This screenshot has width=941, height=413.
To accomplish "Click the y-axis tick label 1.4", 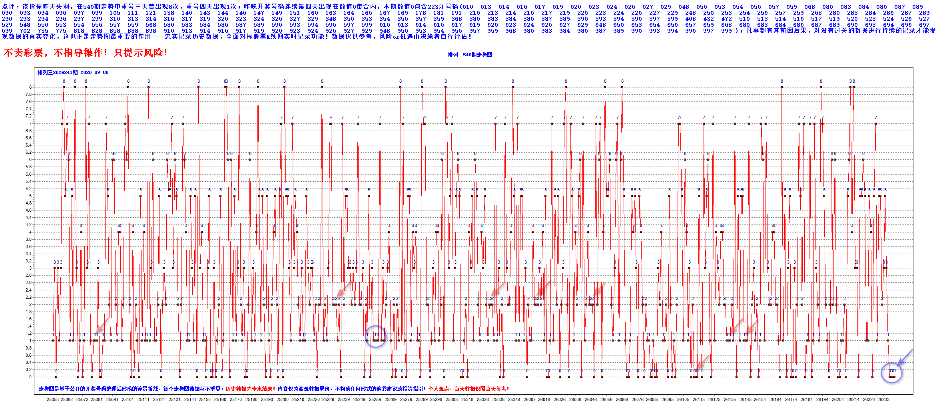I will (x=28, y=326).
